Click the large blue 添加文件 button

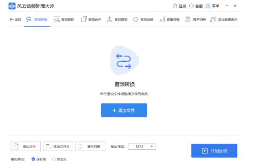tap(124, 110)
